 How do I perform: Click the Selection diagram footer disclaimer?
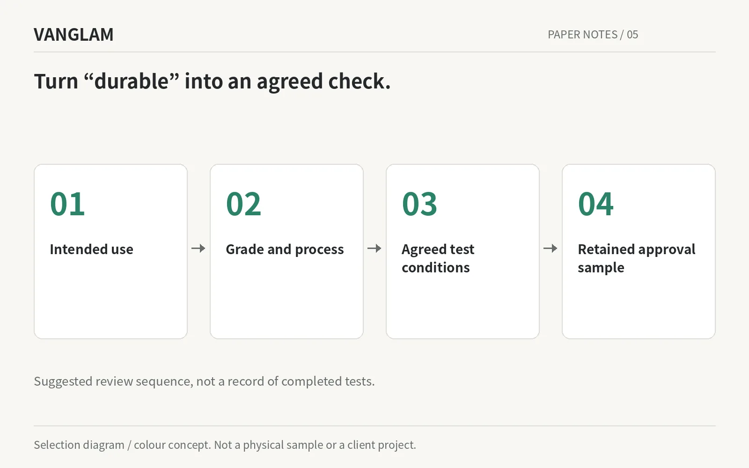(225, 445)
